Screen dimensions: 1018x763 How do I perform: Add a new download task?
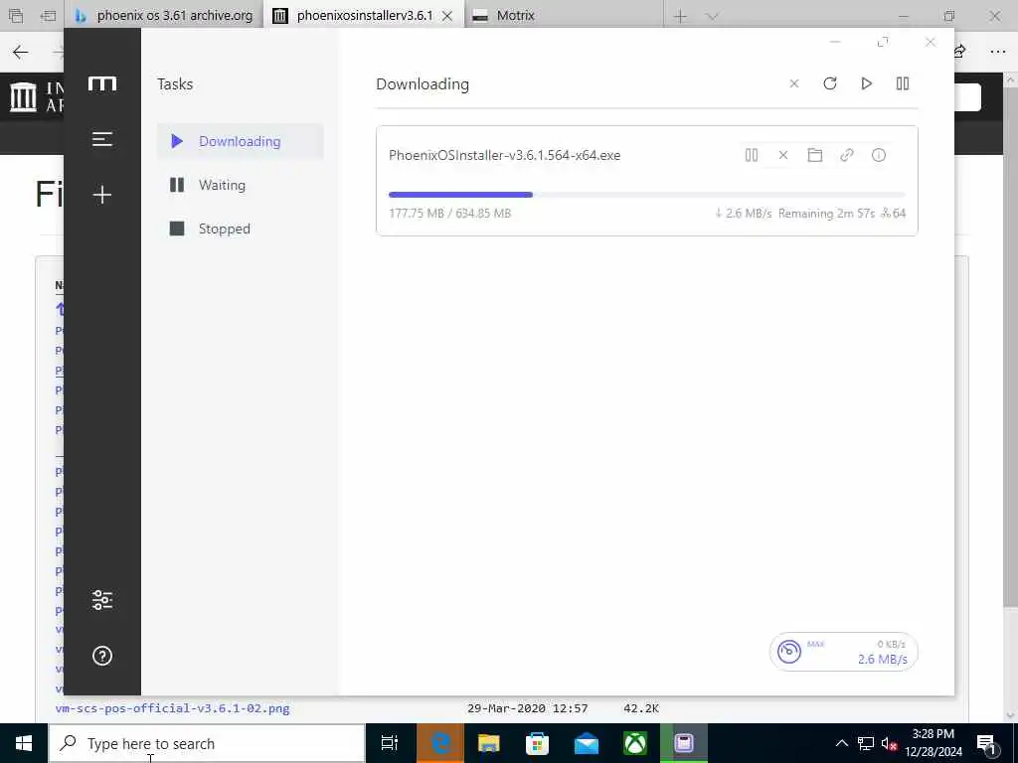coord(102,195)
